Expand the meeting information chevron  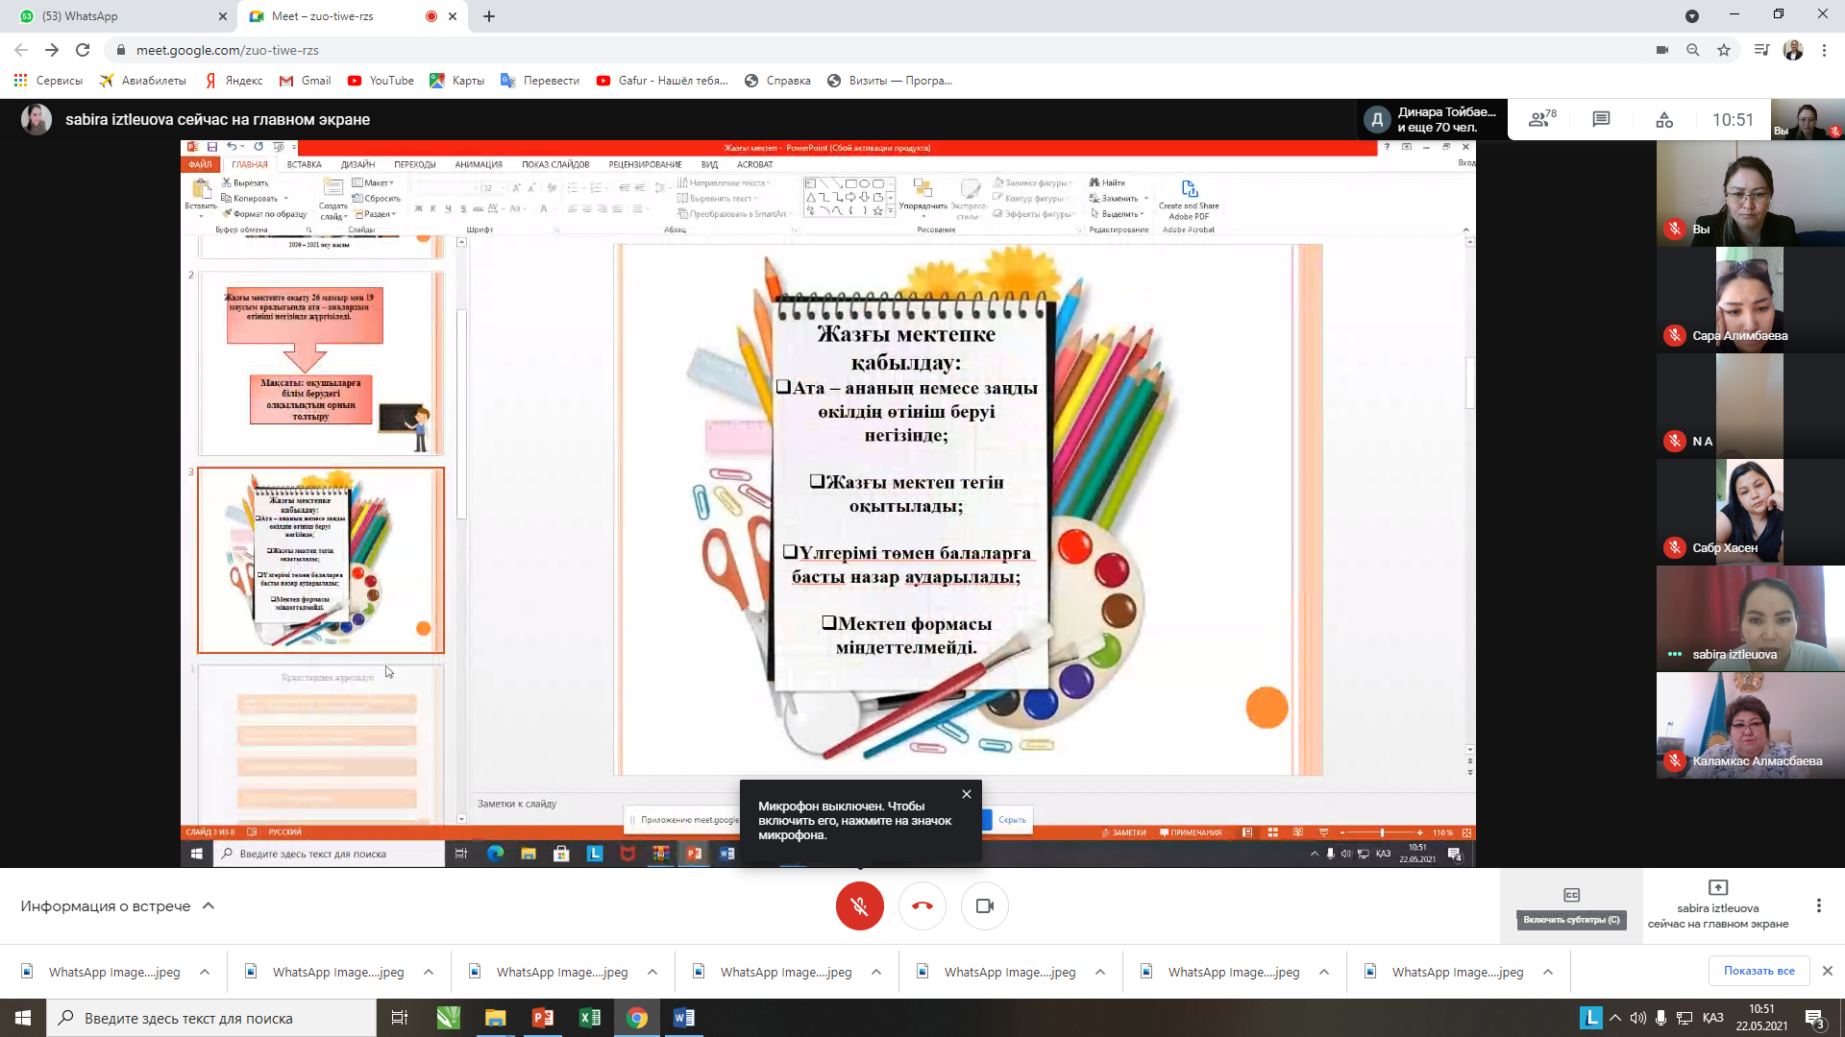pyautogui.click(x=209, y=905)
